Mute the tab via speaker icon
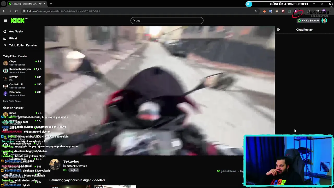The height and width of the screenshot is (188, 334). click(40, 4)
